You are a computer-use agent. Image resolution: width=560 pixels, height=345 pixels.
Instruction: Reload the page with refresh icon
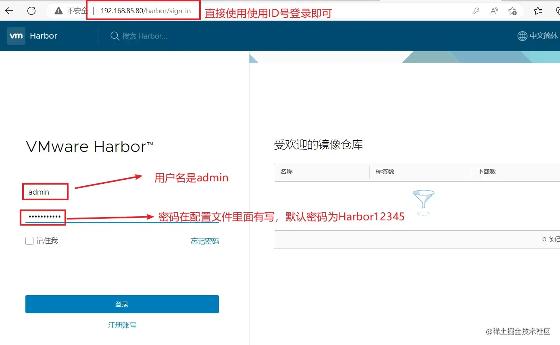point(31,11)
